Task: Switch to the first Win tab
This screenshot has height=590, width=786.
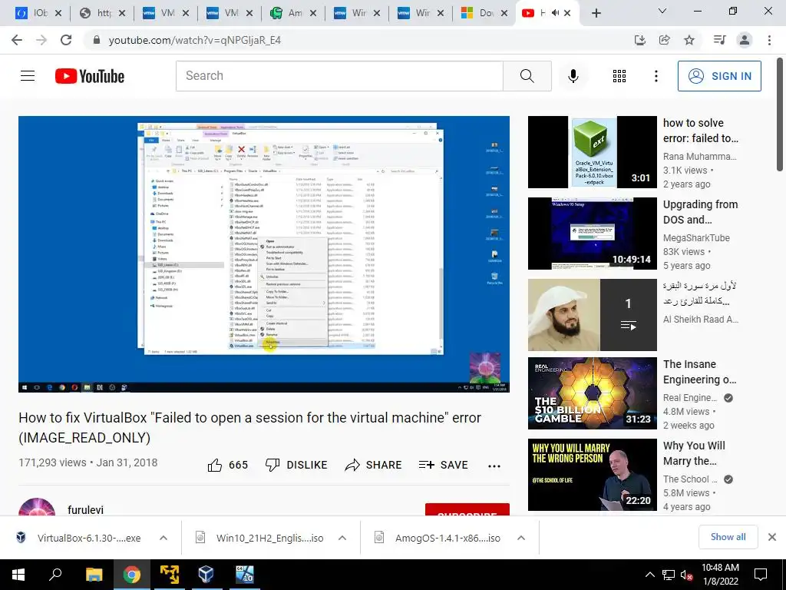Action: tap(357, 13)
